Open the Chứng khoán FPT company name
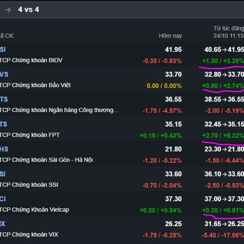This screenshot has width=244, height=244. pyautogui.click(x=30, y=135)
